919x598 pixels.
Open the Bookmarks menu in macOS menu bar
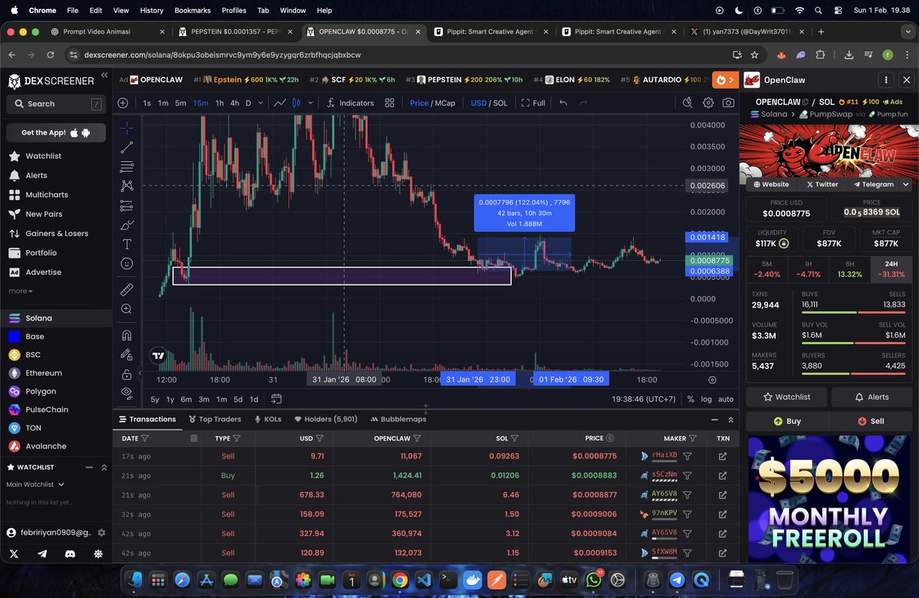coord(192,10)
